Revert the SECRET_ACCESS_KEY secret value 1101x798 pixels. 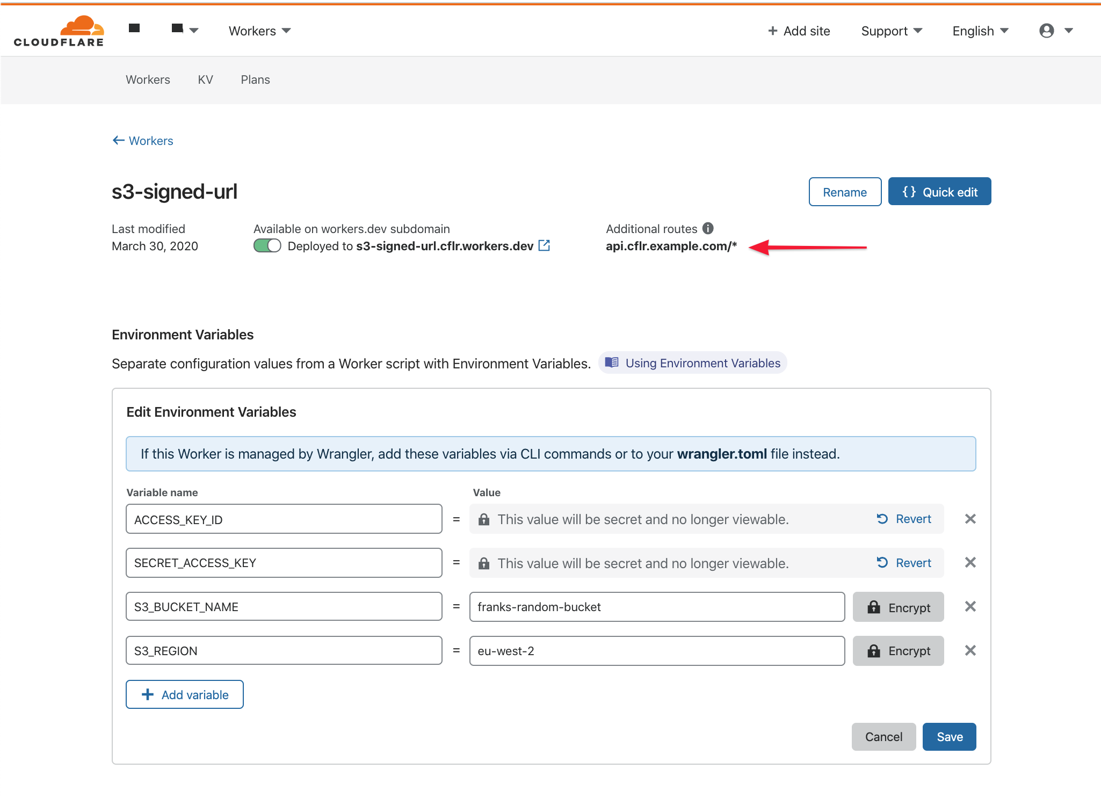904,563
